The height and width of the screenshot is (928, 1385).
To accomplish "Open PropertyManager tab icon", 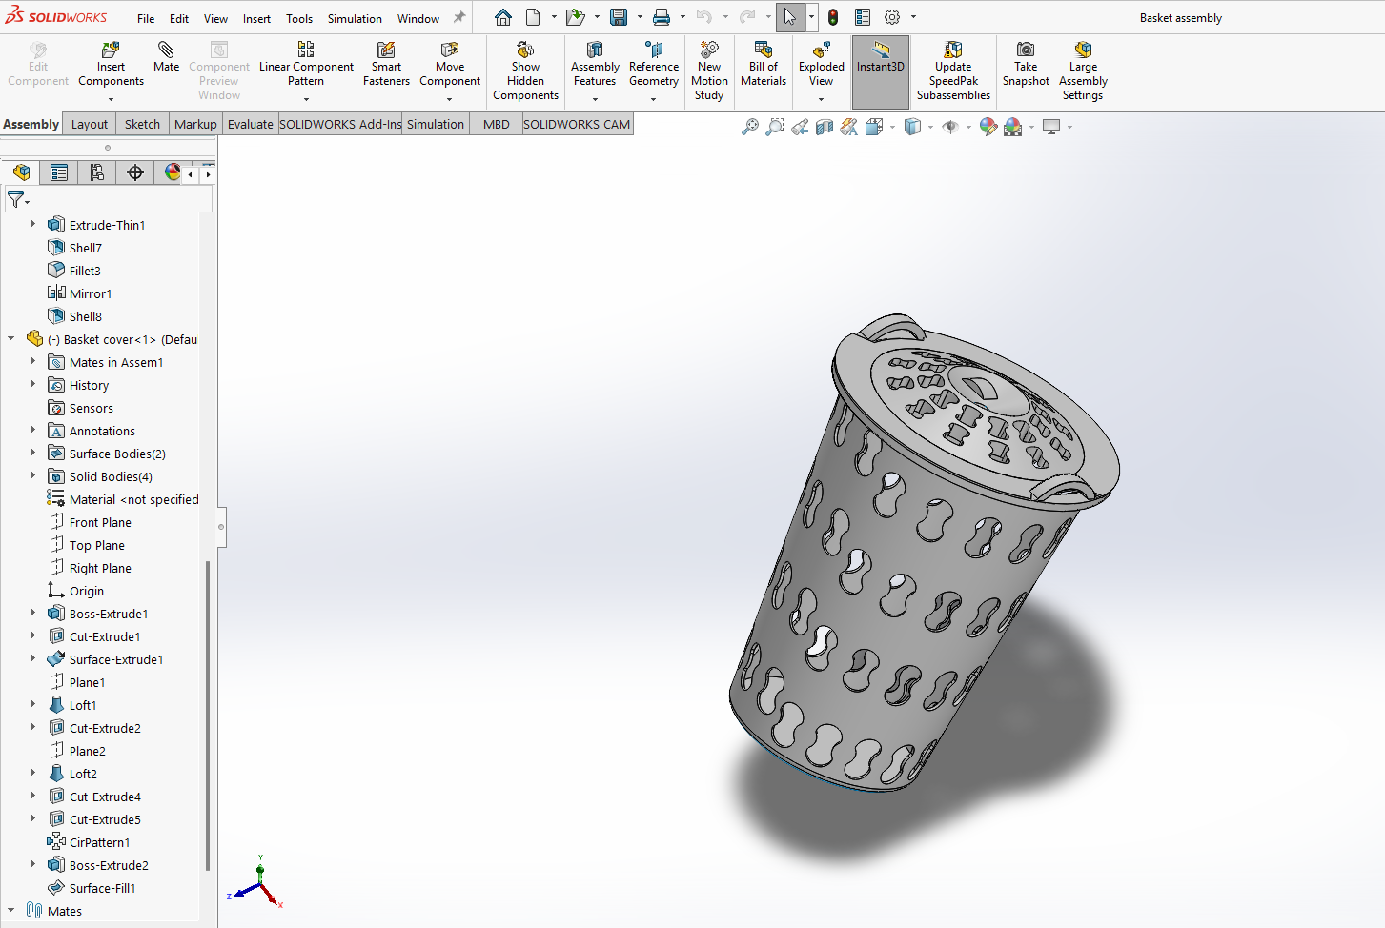I will coord(59,172).
